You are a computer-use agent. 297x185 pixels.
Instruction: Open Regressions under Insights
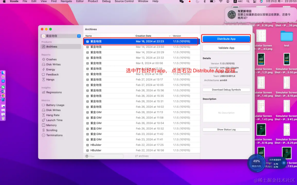[54, 92]
